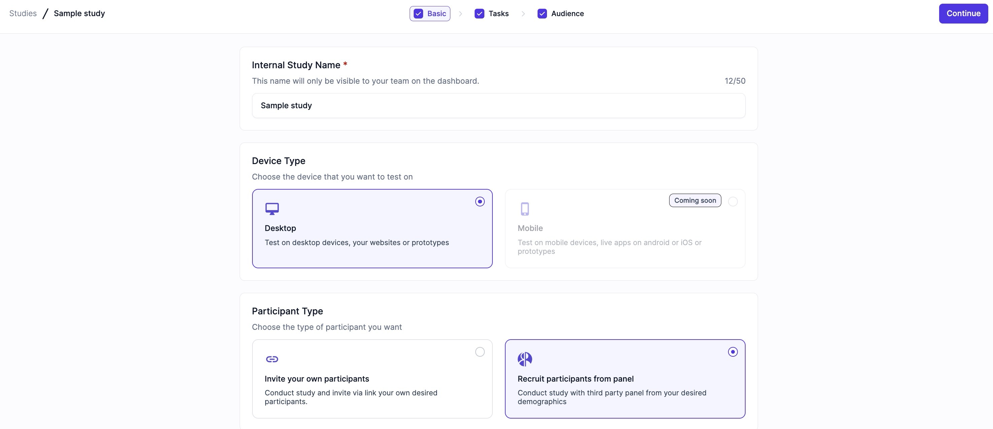Go back to Studies breadcrumb link
This screenshot has width=993, height=429.
point(23,13)
